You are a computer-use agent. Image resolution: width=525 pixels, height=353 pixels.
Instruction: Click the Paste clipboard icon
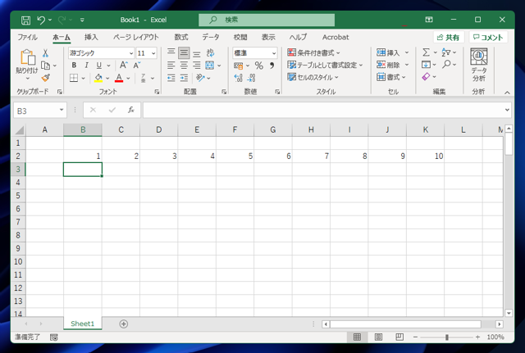tap(27, 57)
